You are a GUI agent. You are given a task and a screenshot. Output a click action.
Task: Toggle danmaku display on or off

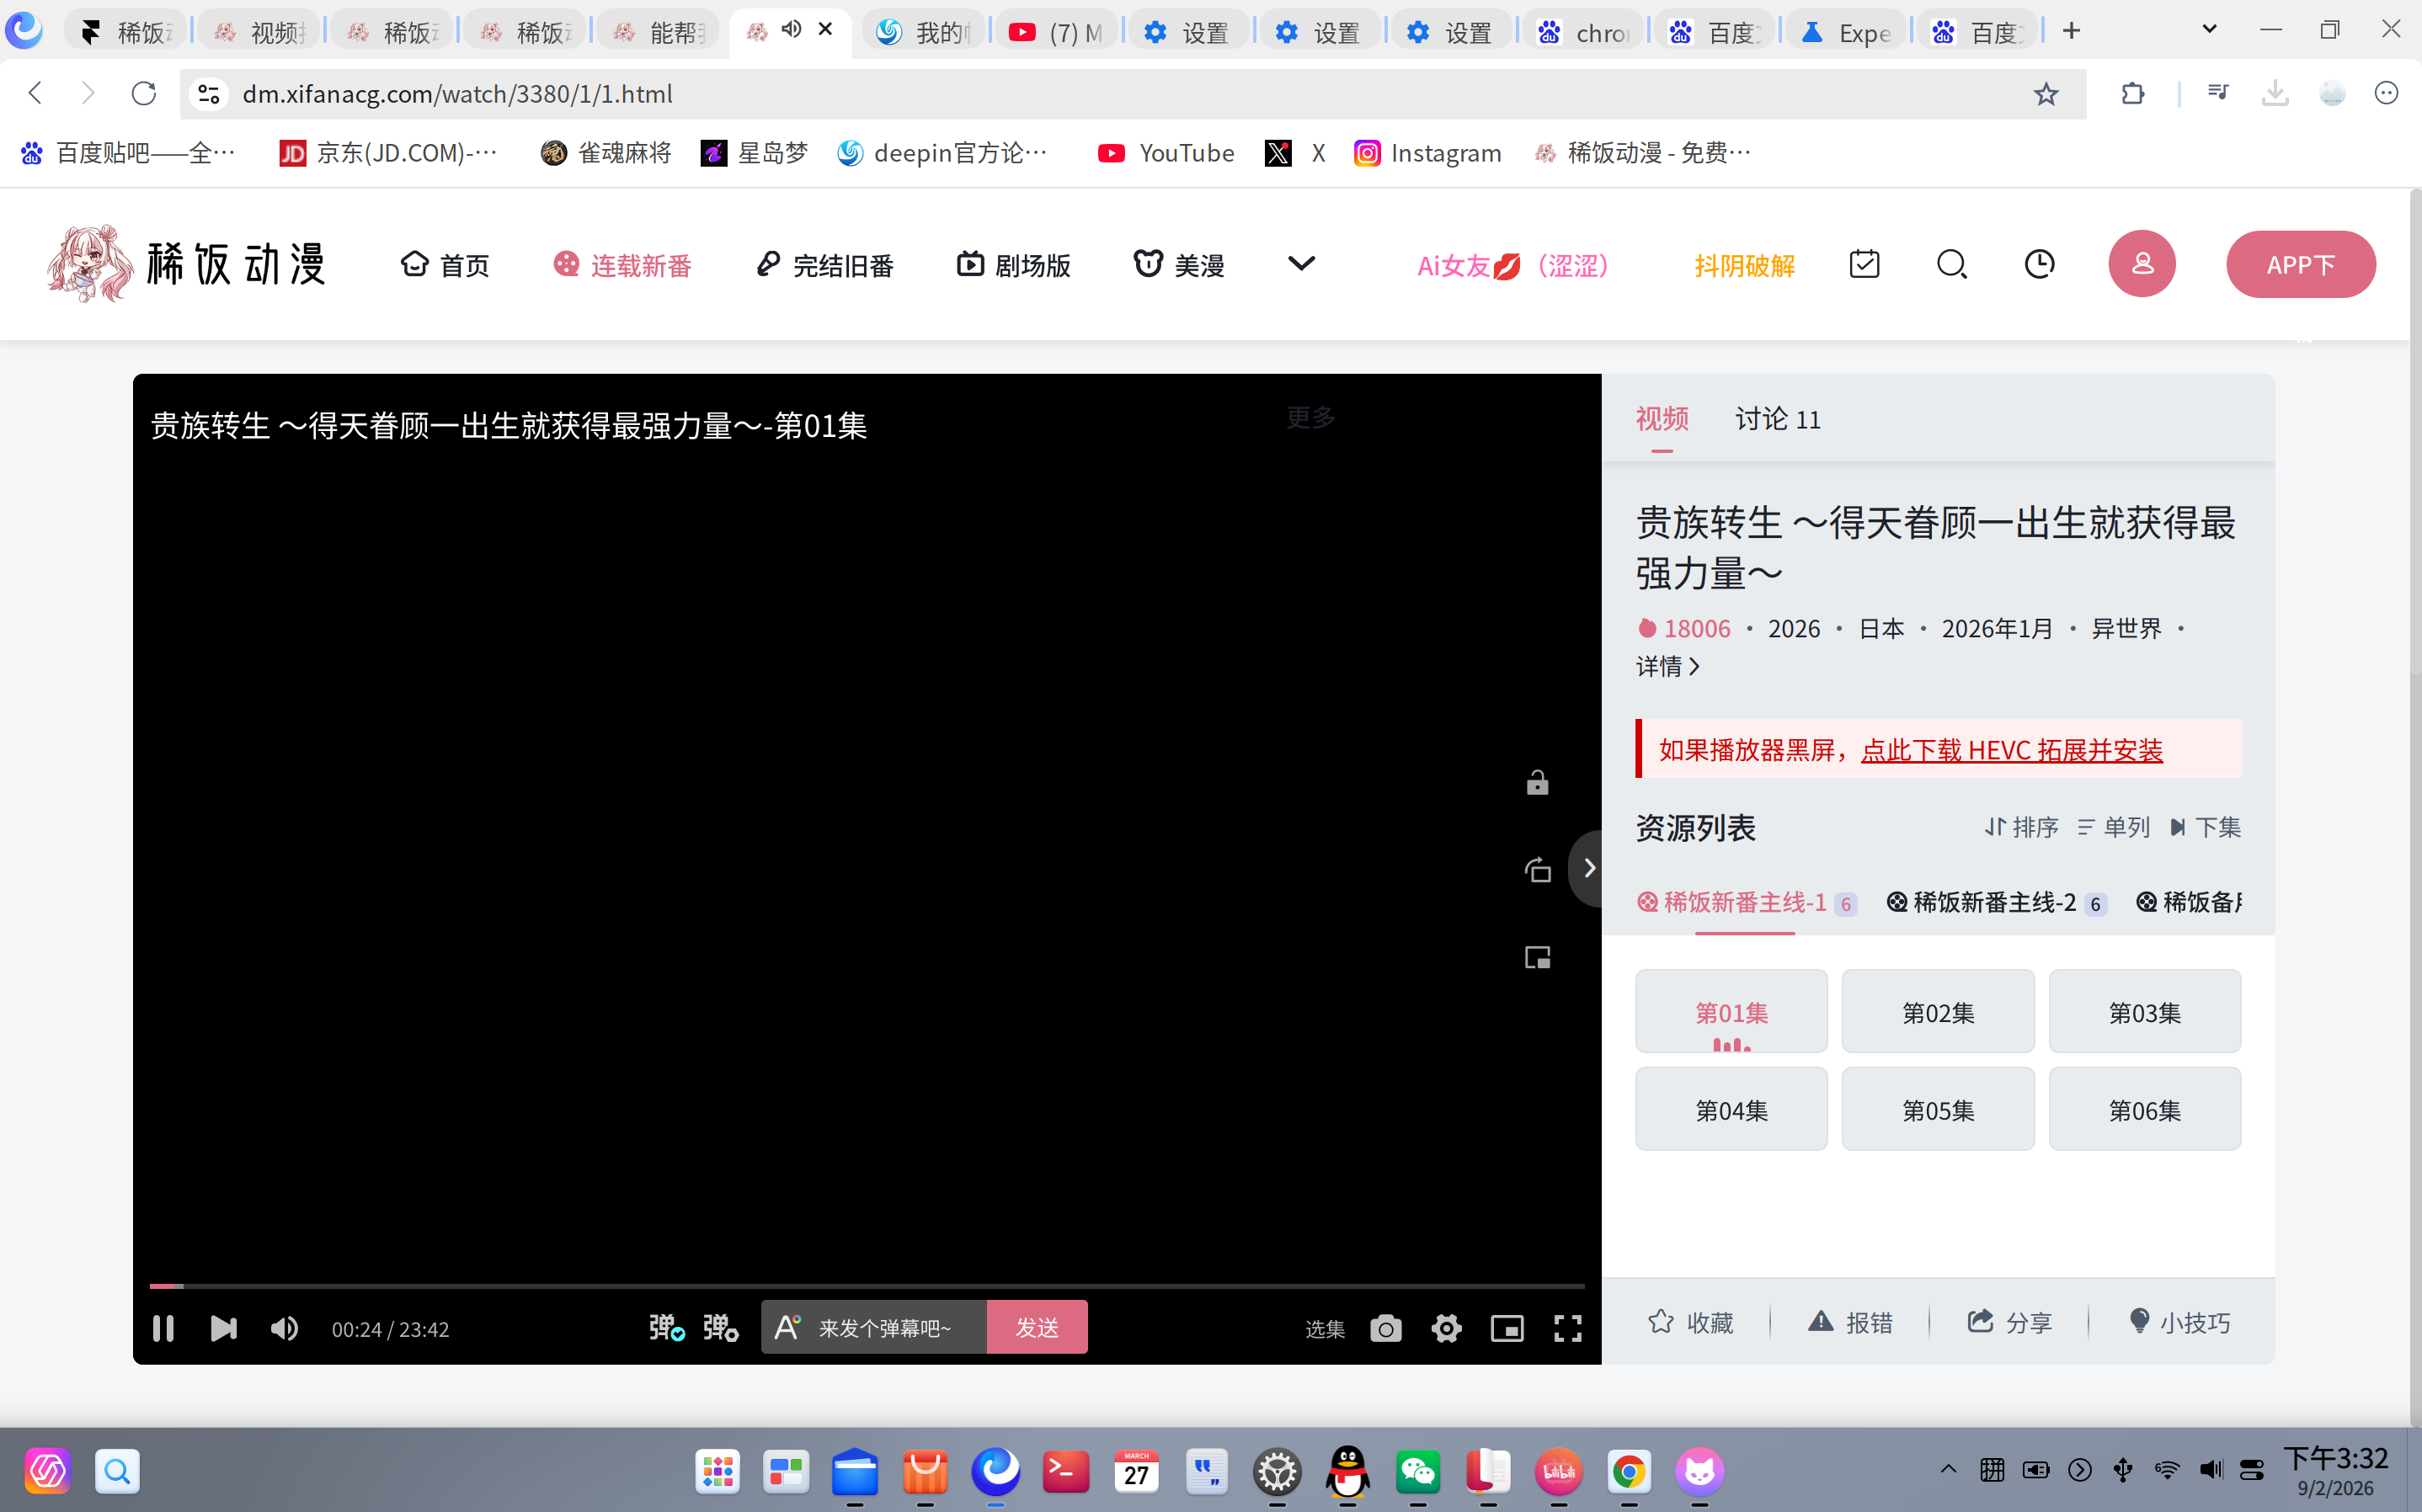click(667, 1328)
